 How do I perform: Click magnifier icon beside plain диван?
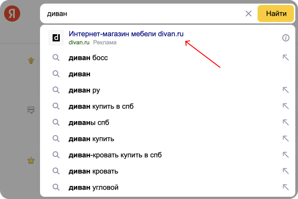pos(56,74)
